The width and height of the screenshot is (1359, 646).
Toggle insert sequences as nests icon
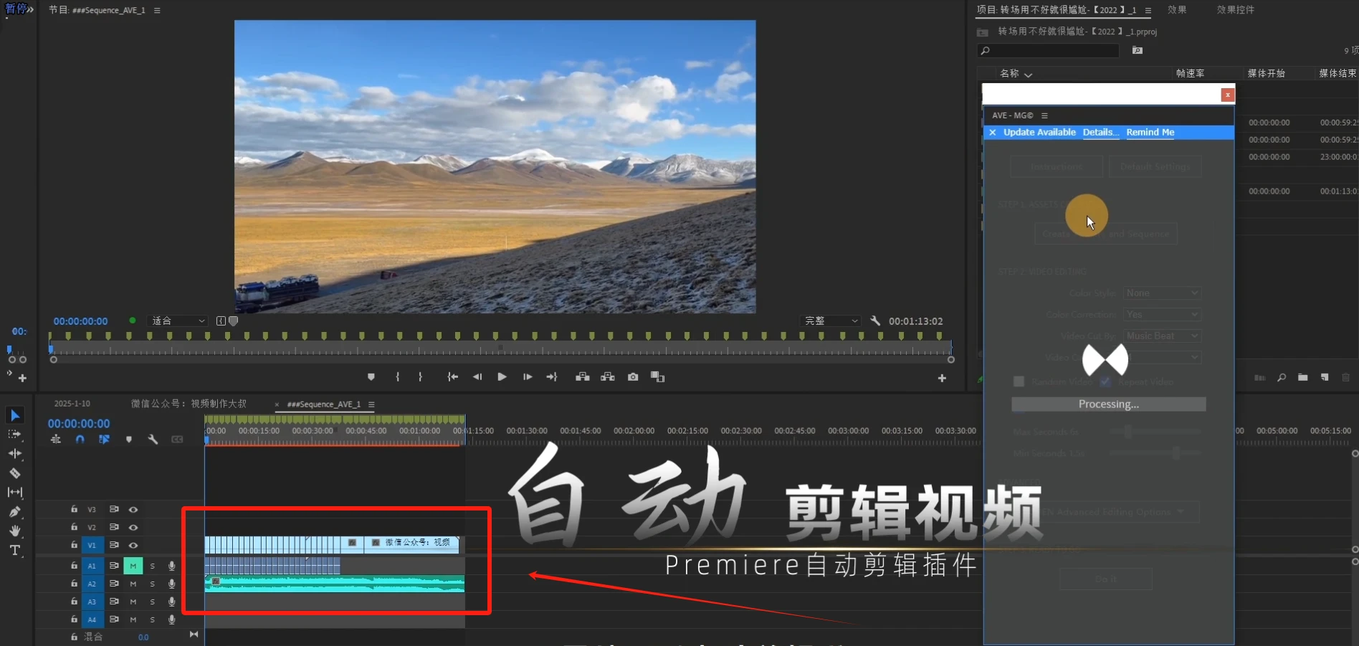[56, 440]
